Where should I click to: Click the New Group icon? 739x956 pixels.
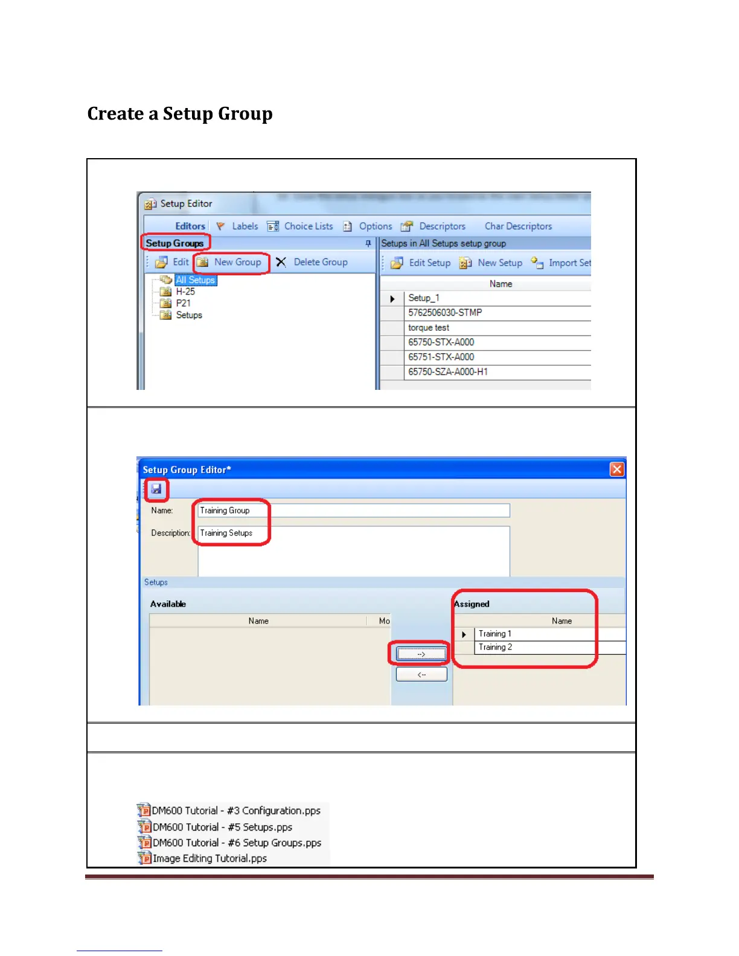point(203,263)
